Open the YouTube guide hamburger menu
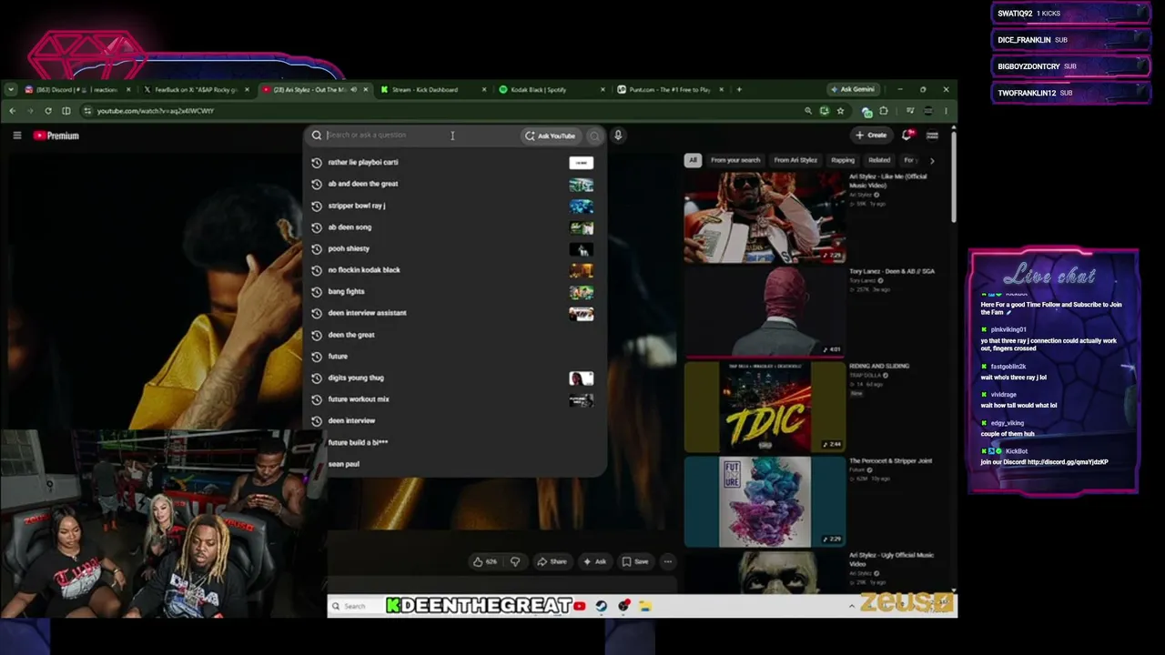This screenshot has width=1165, height=655. tap(17, 136)
